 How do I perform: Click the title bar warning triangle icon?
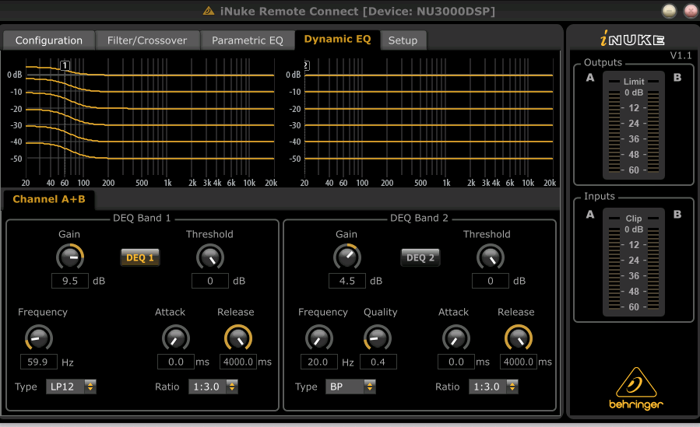pos(209,11)
